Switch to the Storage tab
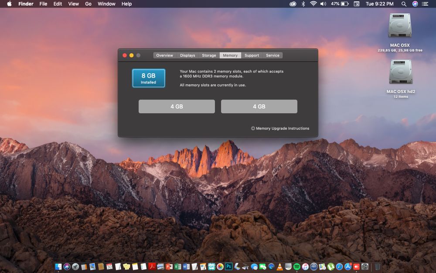436x273 pixels. pyautogui.click(x=209, y=55)
